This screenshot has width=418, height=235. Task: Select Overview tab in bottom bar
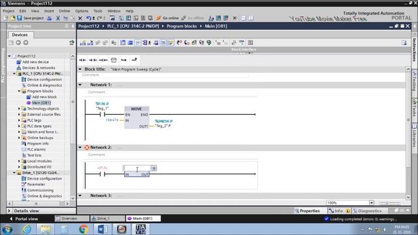click(x=72, y=219)
